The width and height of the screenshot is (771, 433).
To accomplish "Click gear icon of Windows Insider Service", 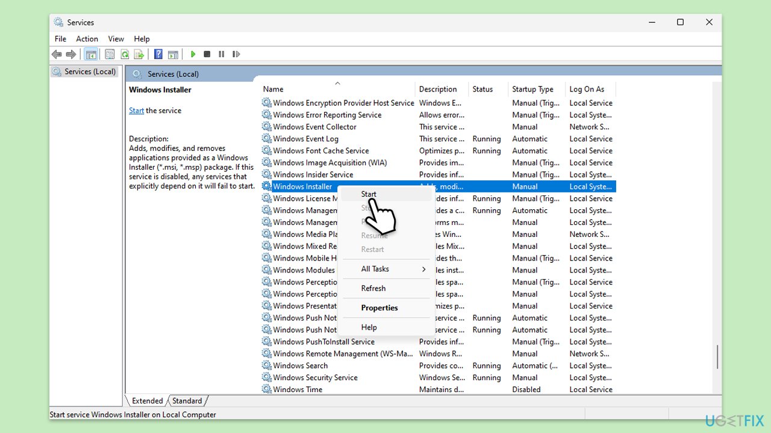I will coord(266,174).
